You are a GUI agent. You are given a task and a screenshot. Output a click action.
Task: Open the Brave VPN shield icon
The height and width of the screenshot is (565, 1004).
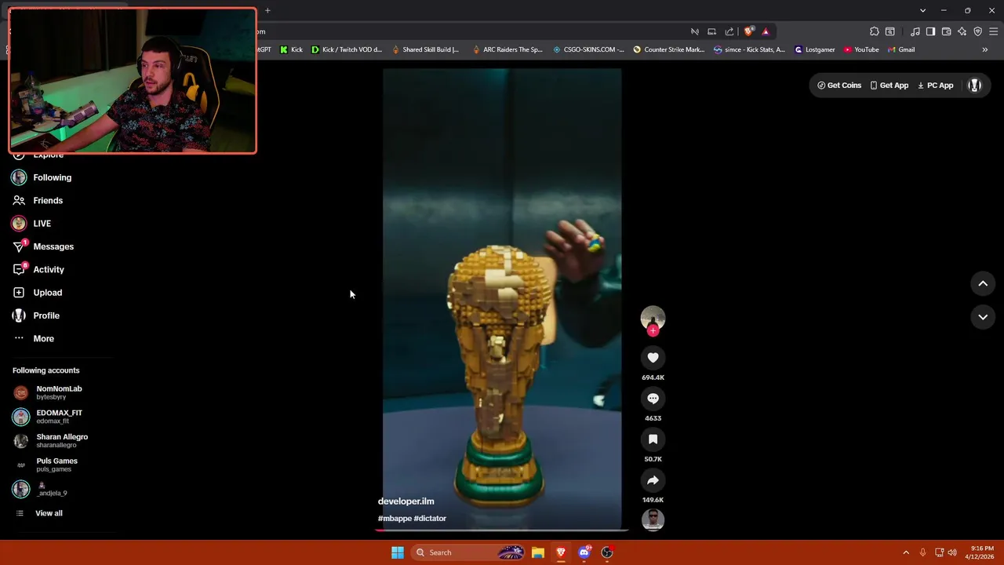pyautogui.click(x=977, y=31)
